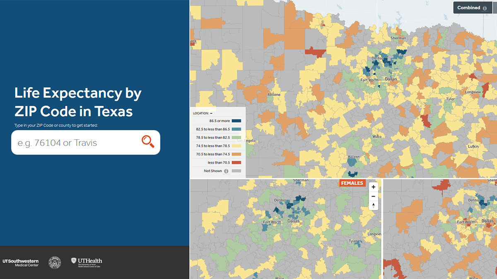Click the university seal icon in the footer
497x279 pixels.
54,262
